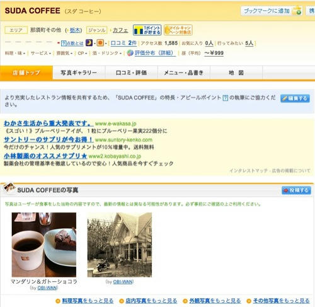Open the 店舗トップ tab
This screenshot has height=307, width=315.
[x=26, y=73]
